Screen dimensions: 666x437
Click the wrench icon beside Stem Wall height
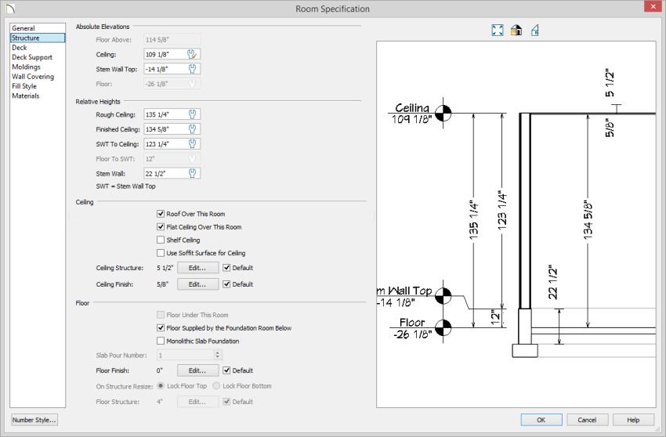click(192, 173)
